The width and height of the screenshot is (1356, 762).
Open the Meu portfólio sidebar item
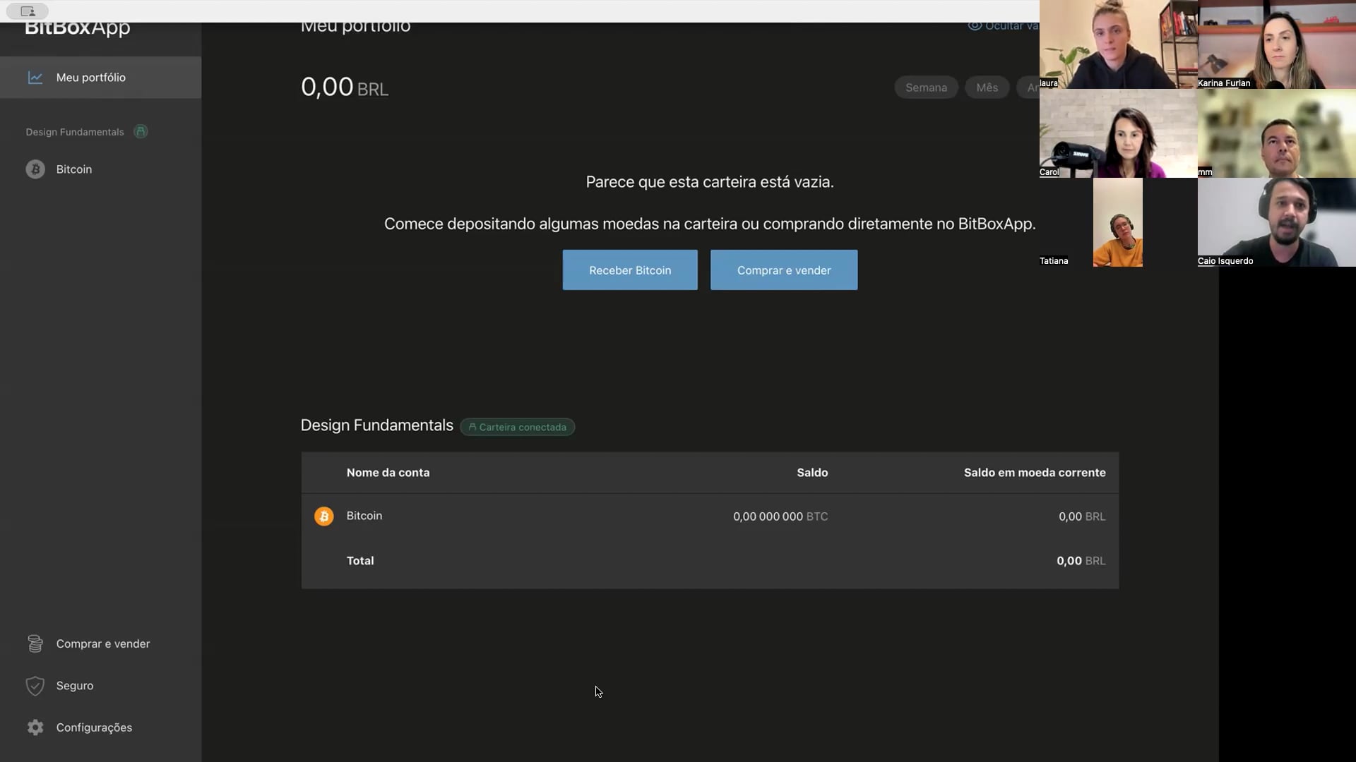pos(91,78)
